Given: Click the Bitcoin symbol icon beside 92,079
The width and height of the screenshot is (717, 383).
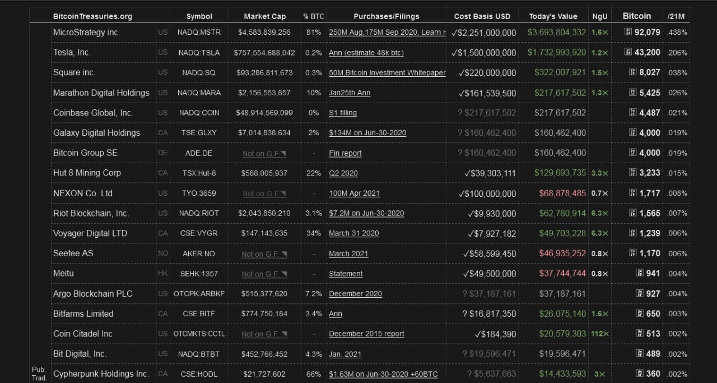Looking at the screenshot, I should point(628,33).
